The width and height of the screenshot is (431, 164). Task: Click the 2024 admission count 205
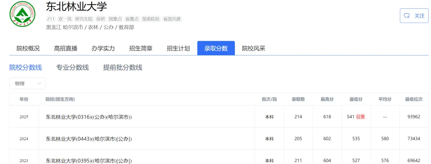pos(298,139)
